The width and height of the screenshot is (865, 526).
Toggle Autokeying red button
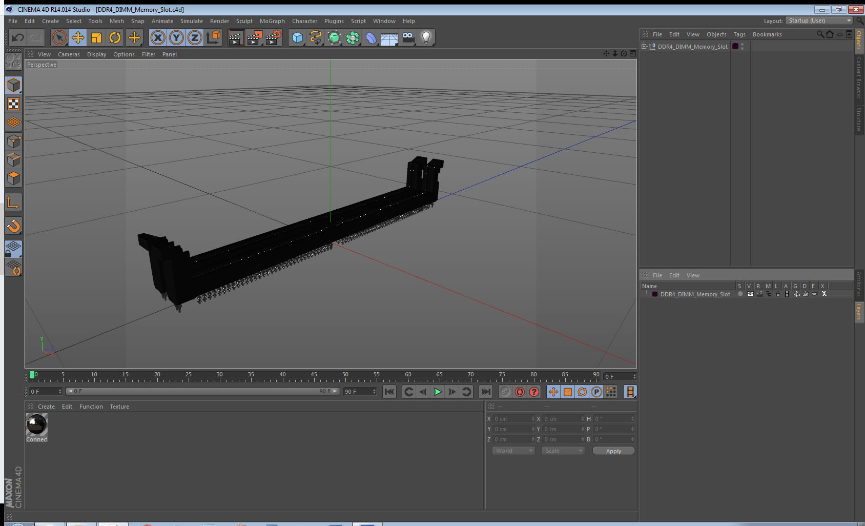click(x=520, y=392)
